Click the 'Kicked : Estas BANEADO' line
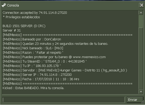This screenshot has width=145, height=105. point(33,88)
